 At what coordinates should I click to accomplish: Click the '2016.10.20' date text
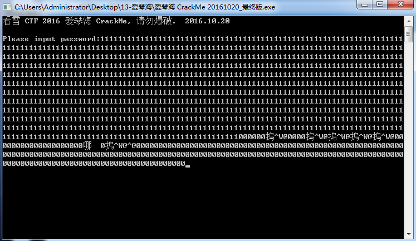207,21
